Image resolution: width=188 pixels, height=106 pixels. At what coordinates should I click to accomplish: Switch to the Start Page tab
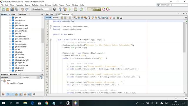coord(49,14)
